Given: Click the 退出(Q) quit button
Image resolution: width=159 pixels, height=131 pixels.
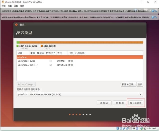Looking at the screenshot, I should click(x=104, y=103).
